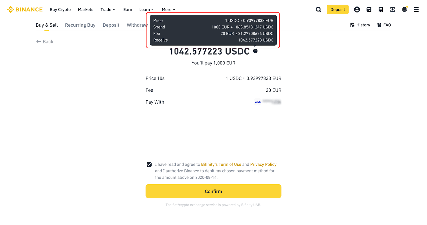Open the wallet icon in header

(369, 10)
